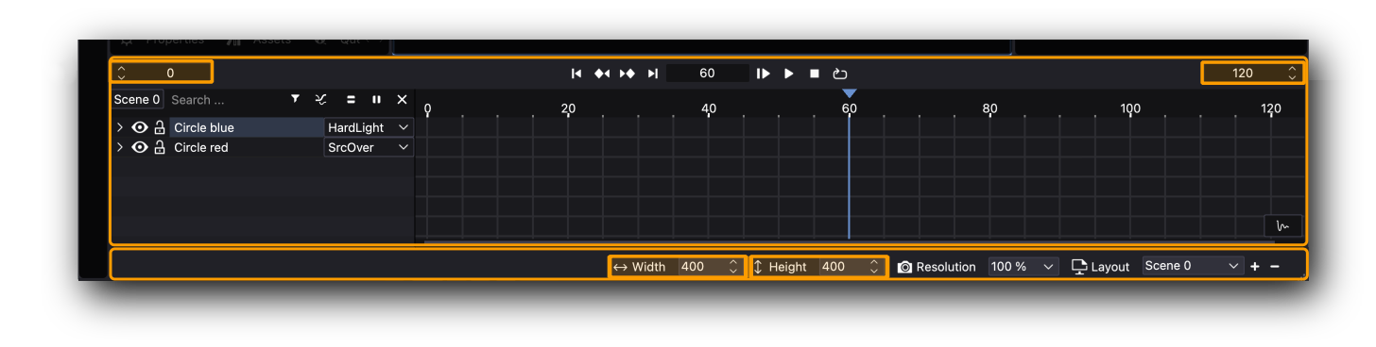Toggle loop playback icon

(840, 74)
